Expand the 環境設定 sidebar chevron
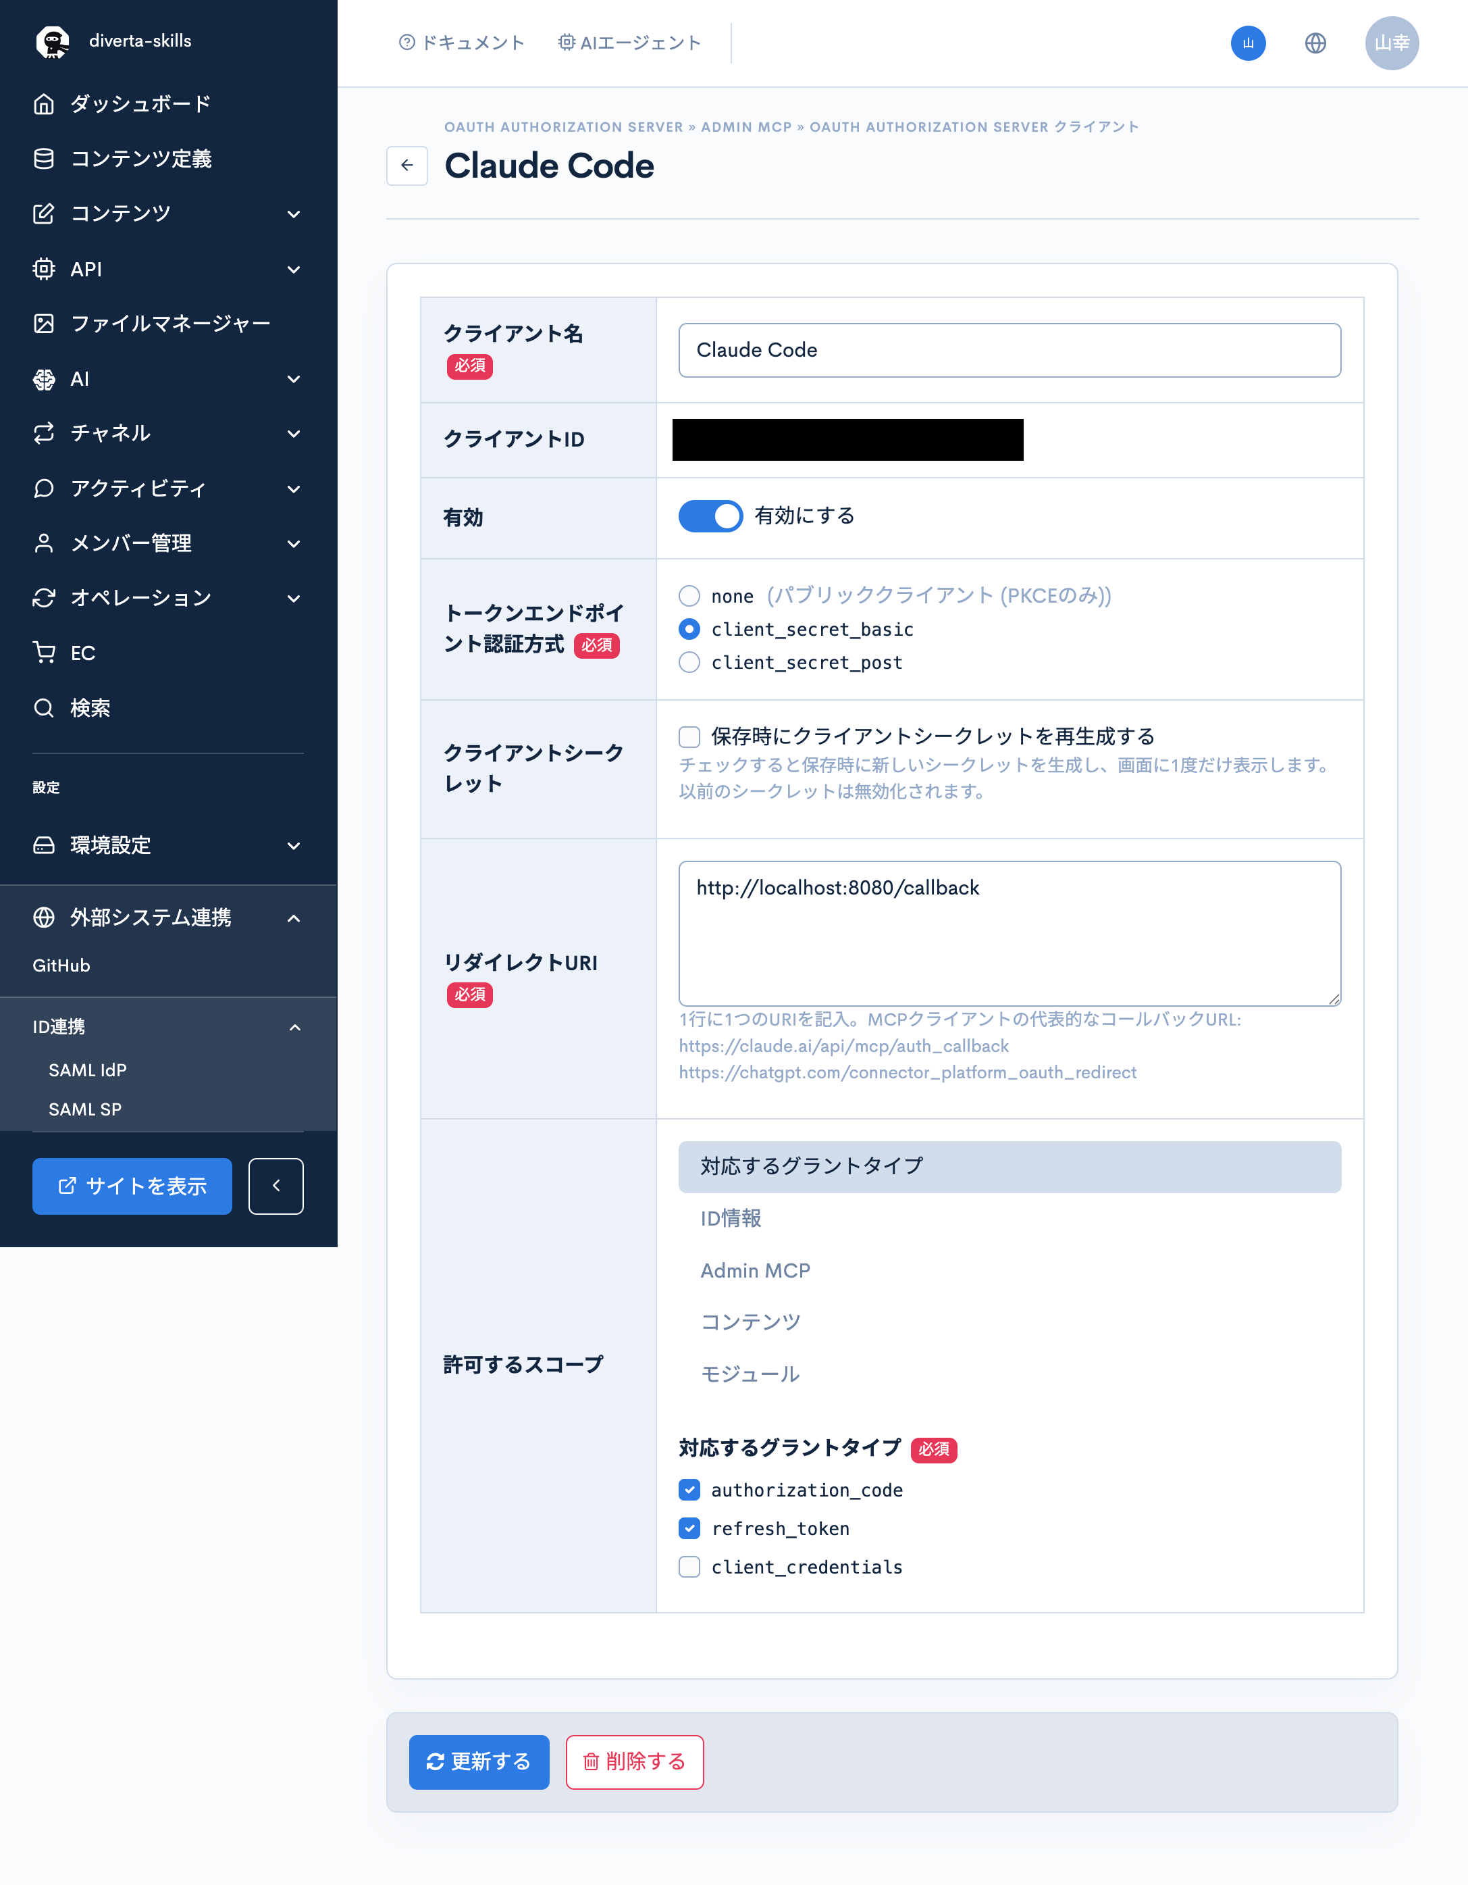 pos(294,846)
